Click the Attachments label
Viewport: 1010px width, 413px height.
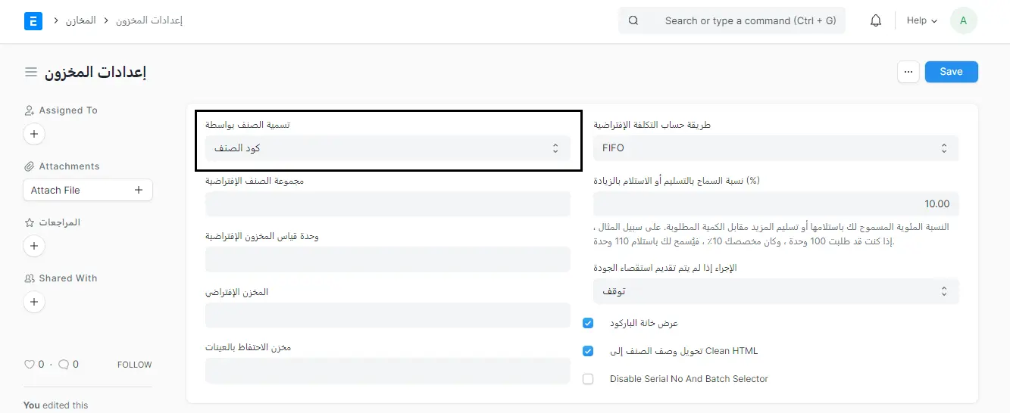[69, 166]
